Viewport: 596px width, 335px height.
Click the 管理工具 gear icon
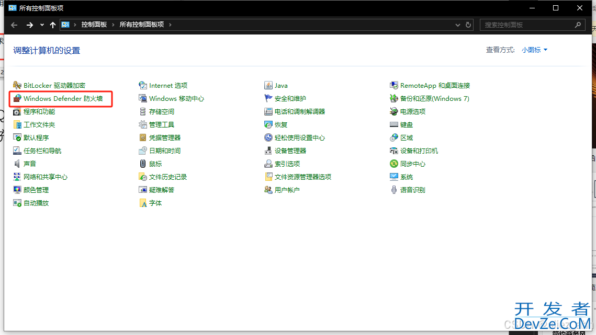click(x=142, y=124)
